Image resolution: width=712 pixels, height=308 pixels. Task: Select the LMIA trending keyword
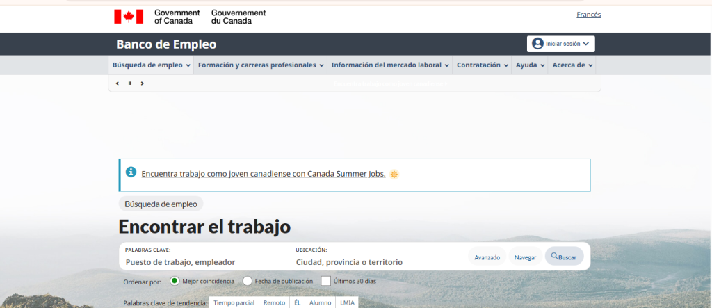(347, 302)
